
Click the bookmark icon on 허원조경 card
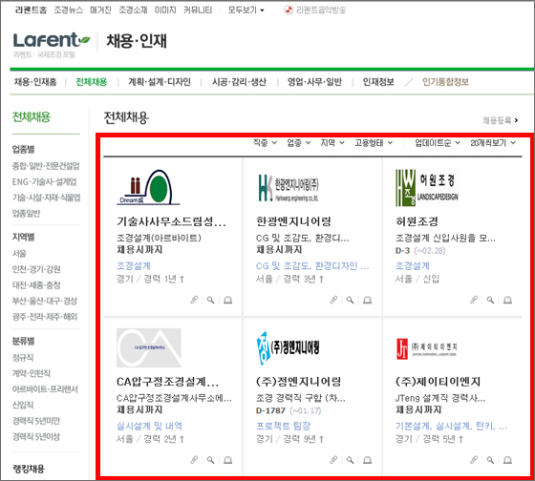[507, 300]
